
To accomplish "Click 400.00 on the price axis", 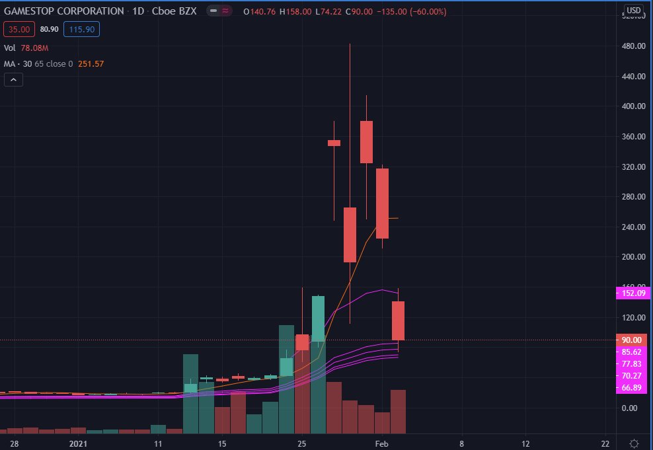I will pyautogui.click(x=633, y=106).
